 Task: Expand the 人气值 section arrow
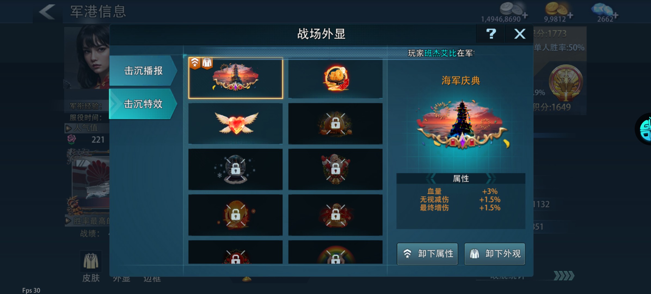point(69,128)
